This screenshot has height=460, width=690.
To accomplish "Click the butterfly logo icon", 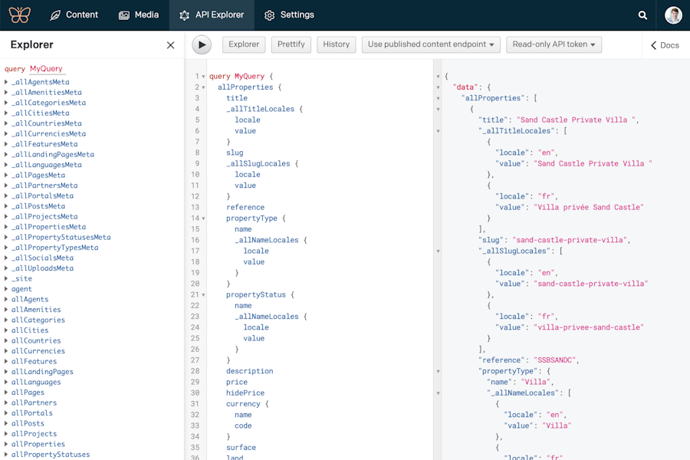I will (x=20, y=15).
